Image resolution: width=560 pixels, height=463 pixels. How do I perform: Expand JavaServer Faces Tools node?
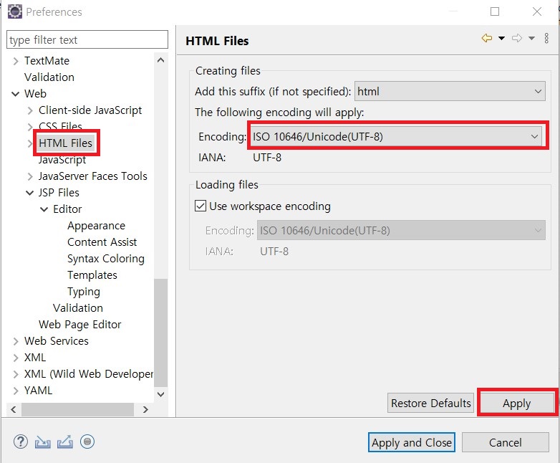(30, 176)
